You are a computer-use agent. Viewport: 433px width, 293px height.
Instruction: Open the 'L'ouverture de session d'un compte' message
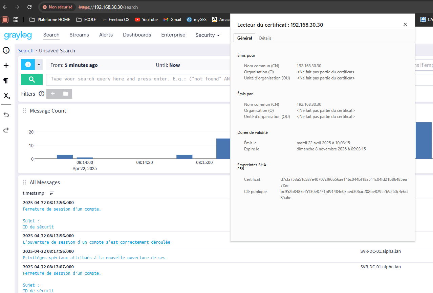(96, 242)
